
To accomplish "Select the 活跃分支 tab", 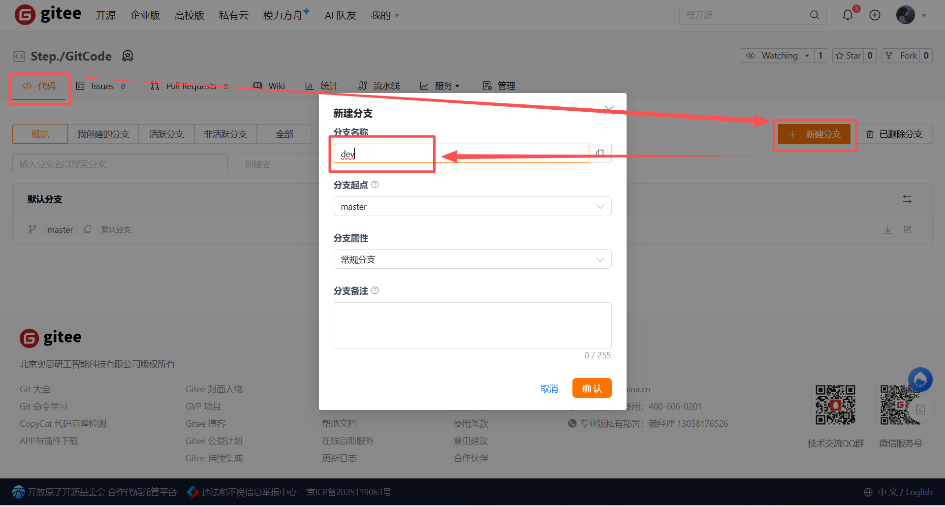I will click(166, 134).
